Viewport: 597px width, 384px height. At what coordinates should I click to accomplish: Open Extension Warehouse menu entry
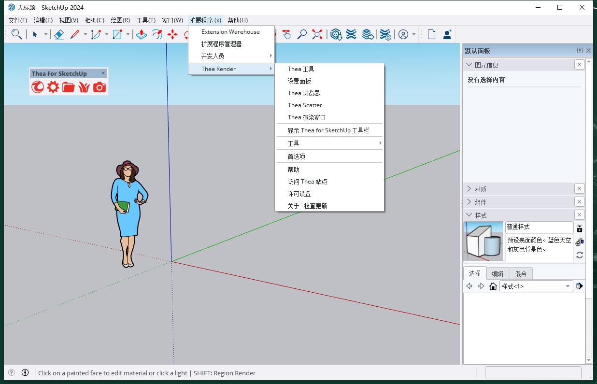click(231, 32)
